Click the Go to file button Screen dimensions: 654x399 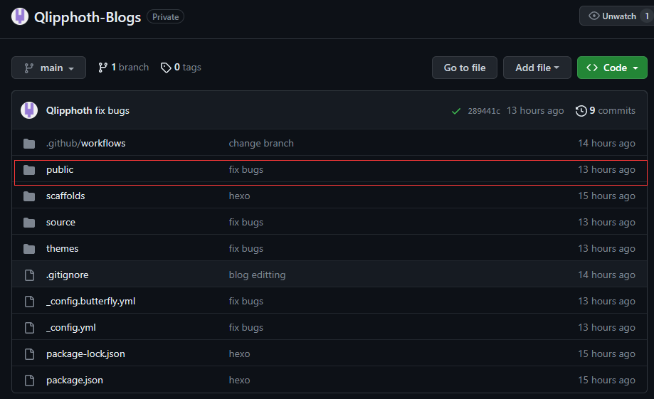[x=465, y=68]
